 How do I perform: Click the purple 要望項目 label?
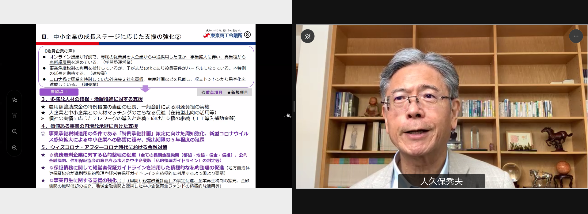coord(59,92)
